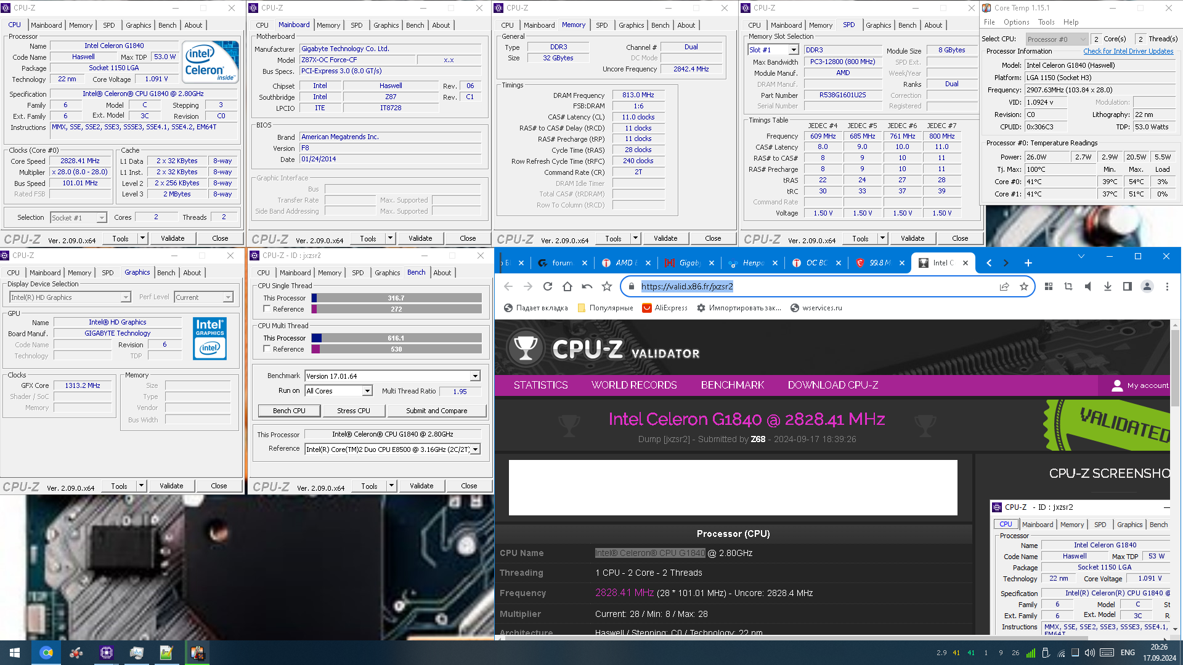Open the Perf Level Current dropdown

[x=204, y=297]
